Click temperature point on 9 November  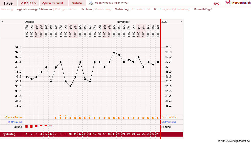[158, 62]
